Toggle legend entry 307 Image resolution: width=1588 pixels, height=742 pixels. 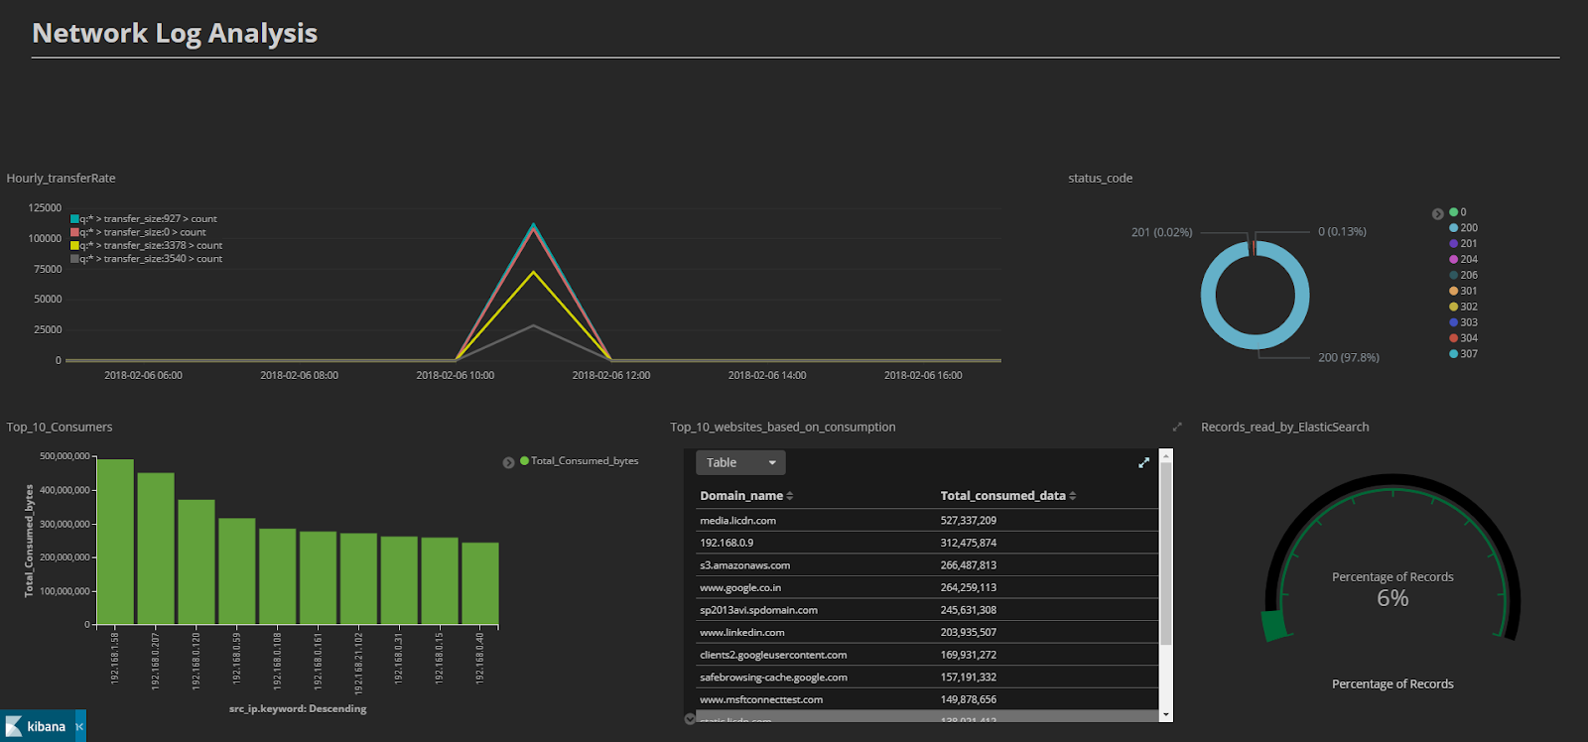pyautogui.click(x=1463, y=354)
